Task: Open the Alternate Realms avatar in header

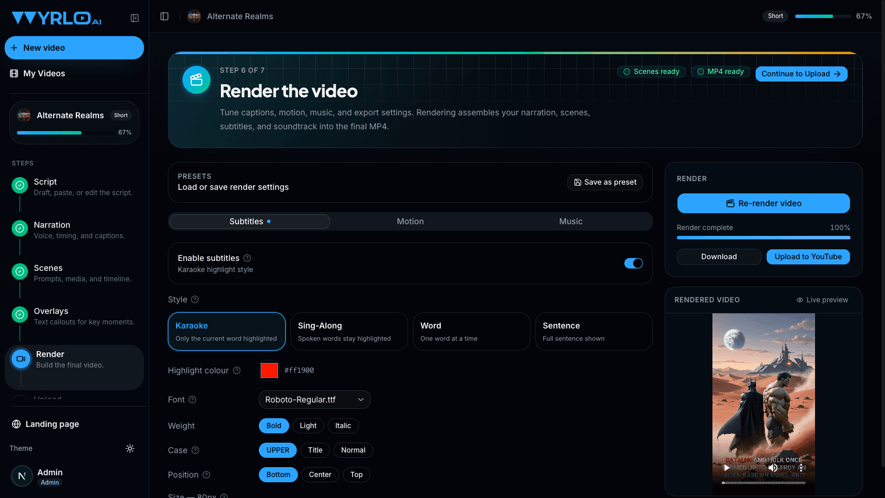Action: (194, 16)
